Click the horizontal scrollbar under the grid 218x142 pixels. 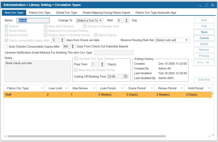[87, 136]
